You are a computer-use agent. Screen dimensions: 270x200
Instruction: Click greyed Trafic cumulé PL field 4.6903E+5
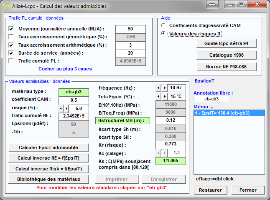pos(130,62)
